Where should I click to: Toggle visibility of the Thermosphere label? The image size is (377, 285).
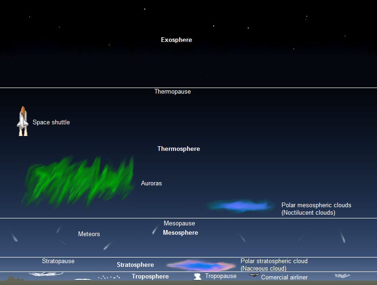click(x=179, y=149)
